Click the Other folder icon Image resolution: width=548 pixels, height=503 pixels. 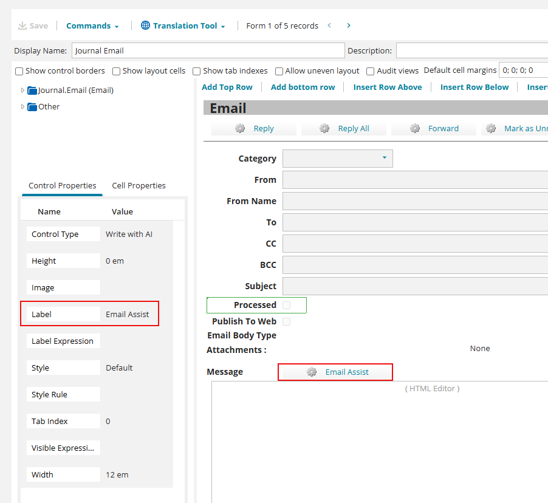point(32,107)
